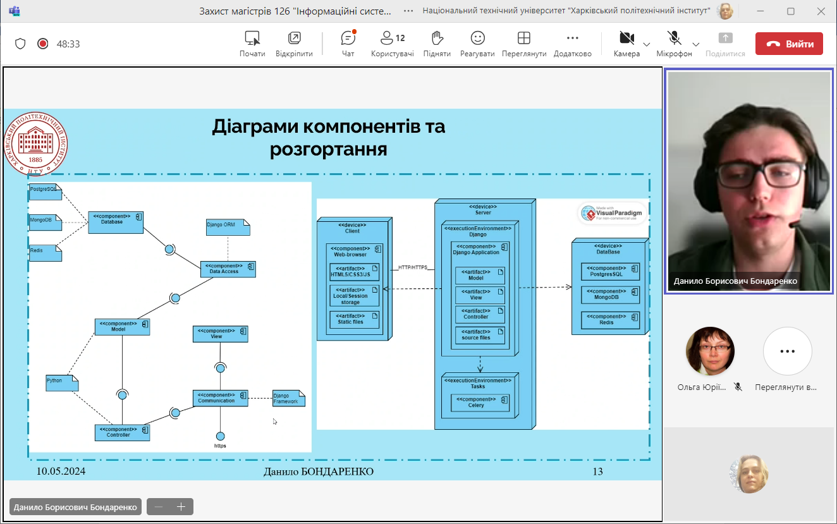Pop out shared content with Відкріпити

pos(294,43)
